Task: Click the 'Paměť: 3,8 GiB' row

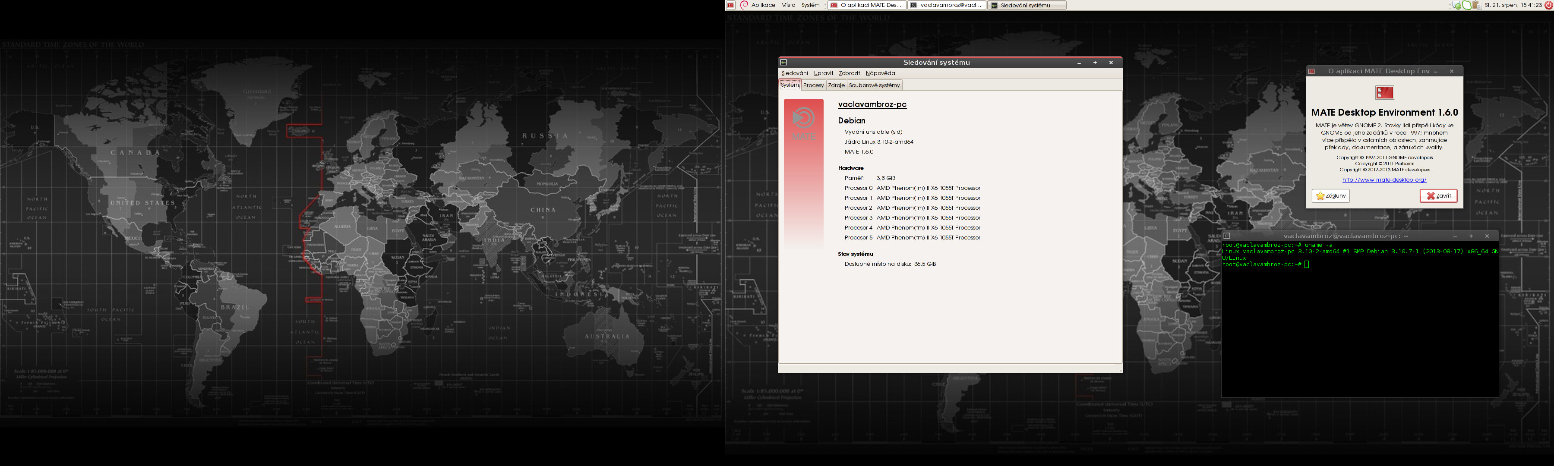Action: [x=870, y=178]
